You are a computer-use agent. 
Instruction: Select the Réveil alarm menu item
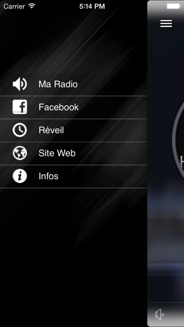73,130
